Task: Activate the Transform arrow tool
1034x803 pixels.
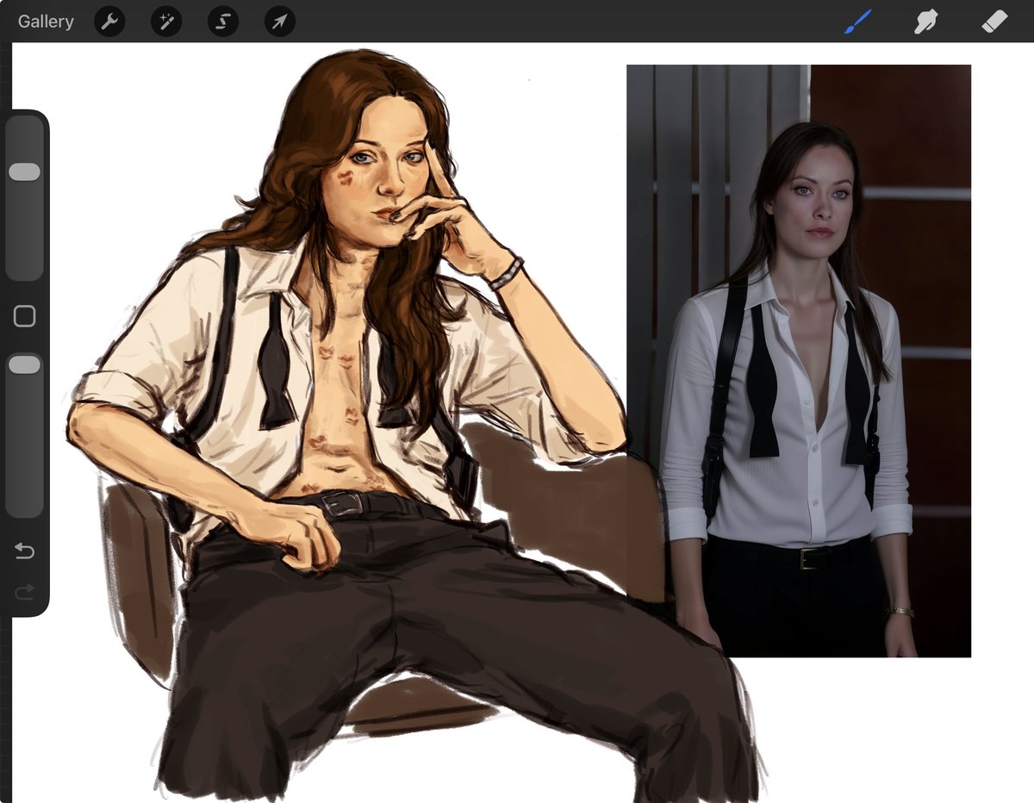Action: (x=280, y=22)
